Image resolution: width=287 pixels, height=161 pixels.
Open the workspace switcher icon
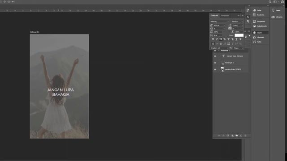click(275, 2)
